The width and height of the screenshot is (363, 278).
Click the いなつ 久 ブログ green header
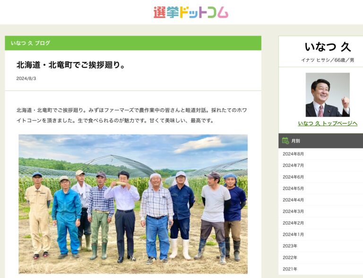pyautogui.click(x=133, y=43)
